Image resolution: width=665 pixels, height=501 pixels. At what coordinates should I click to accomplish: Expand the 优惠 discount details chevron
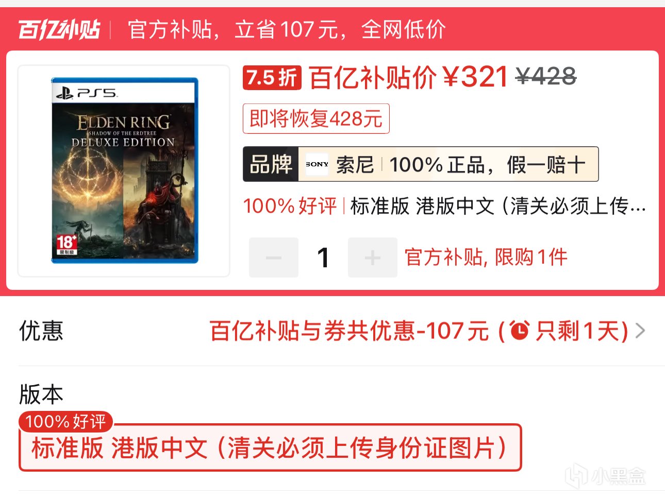pos(640,331)
